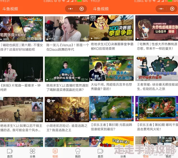The image size is (178, 158).
Task: Go to 首页 tab in right screen
Action: (x=101, y=153)
